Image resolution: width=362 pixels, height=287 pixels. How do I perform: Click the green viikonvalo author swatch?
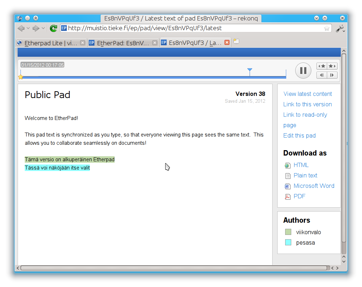[288, 232]
